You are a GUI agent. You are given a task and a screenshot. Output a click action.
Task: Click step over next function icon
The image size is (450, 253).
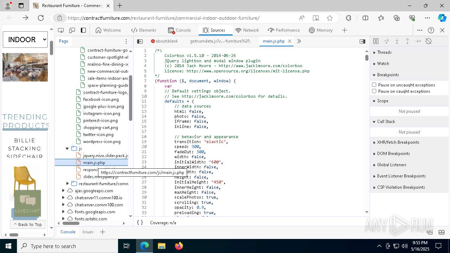pyautogui.click(x=386, y=41)
